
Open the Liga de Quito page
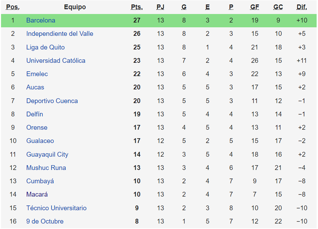point(45,47)
